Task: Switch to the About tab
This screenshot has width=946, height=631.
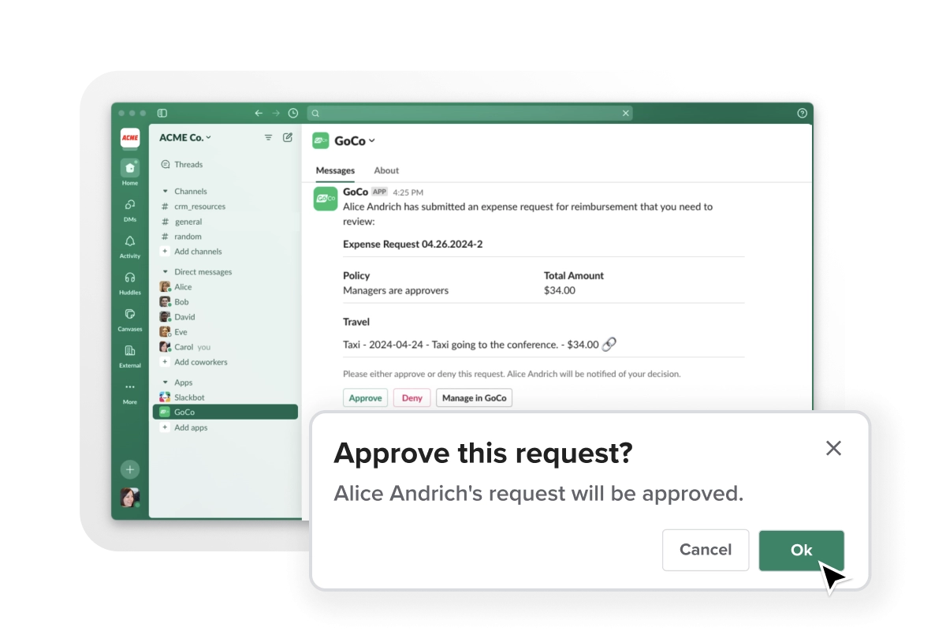Action: tap(386, 170)
